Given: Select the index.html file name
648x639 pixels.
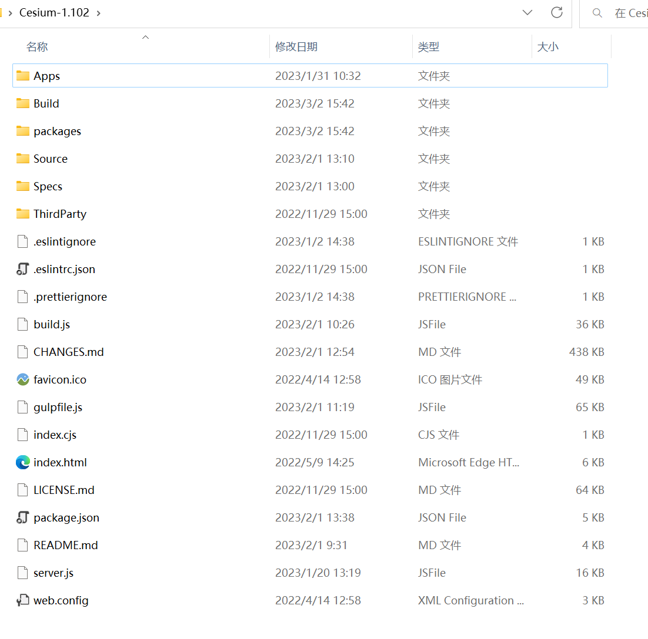Looking at the screenshot, I should [x=61, y=462].
